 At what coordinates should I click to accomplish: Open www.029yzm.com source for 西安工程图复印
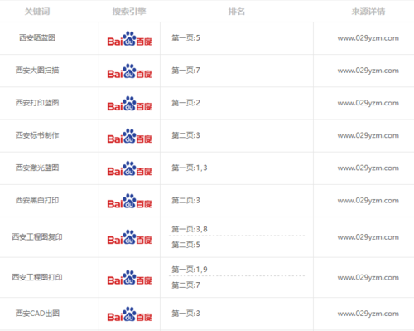pyautogui.click(x=368, y=237)
